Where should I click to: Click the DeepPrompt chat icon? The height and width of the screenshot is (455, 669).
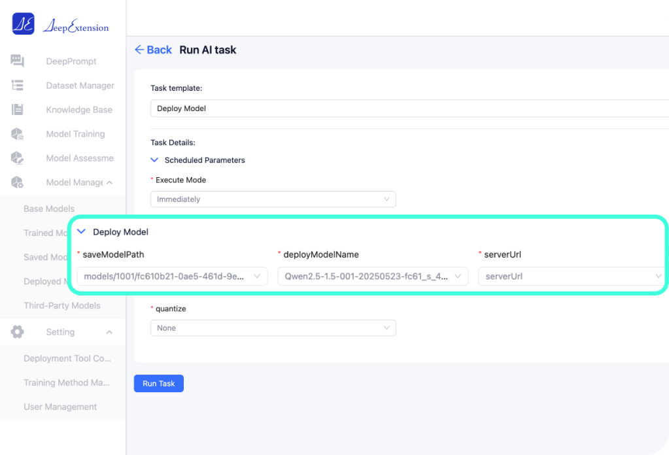click(x=18, y=61)
